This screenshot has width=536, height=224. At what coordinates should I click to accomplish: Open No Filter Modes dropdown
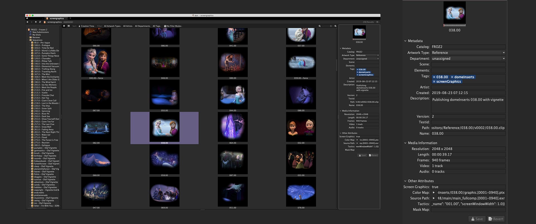[173, 26]
